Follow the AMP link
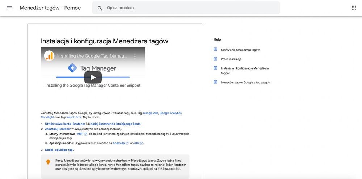 (x=80, y=134)
